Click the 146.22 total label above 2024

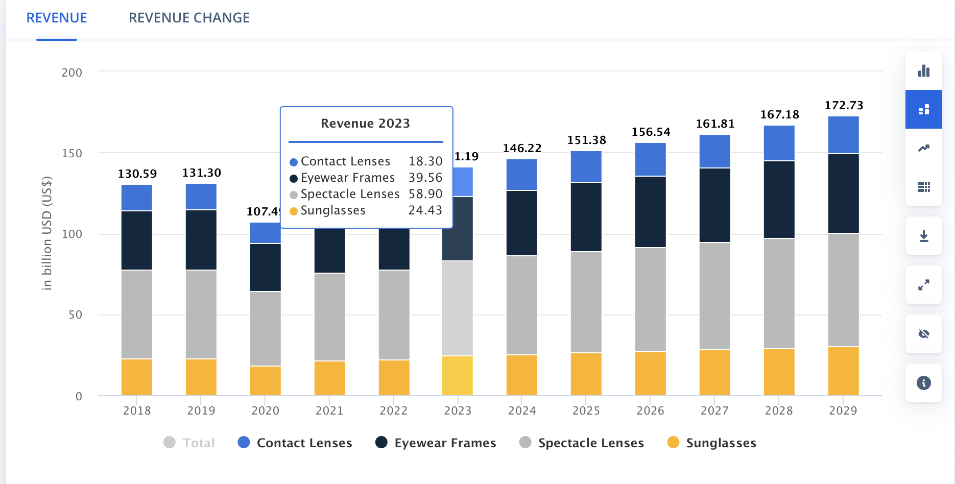(x=522, y=149)
